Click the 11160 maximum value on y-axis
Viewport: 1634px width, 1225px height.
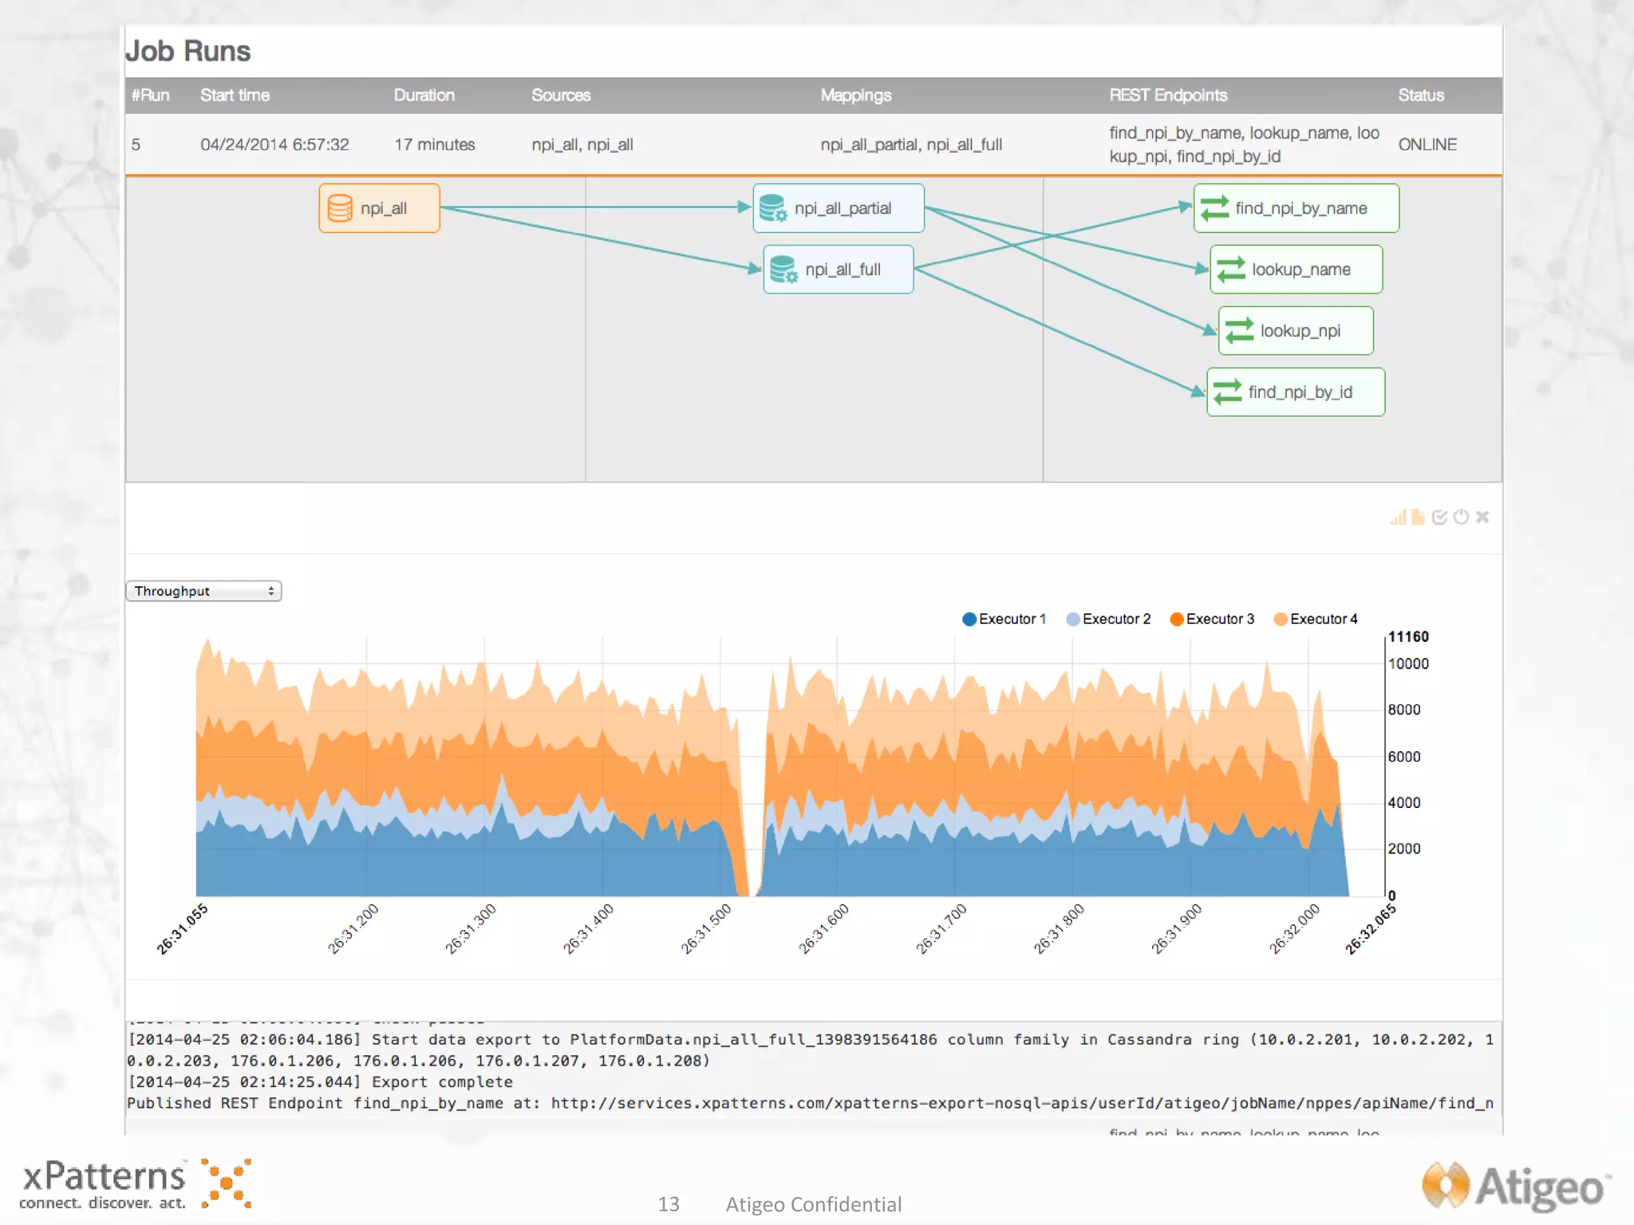point(1408,636)
